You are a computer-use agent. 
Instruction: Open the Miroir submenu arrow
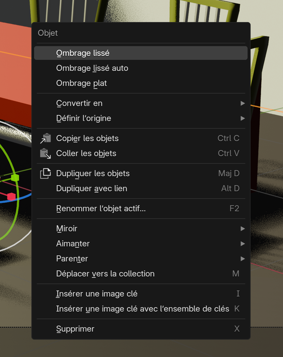(x=243, y=229)
